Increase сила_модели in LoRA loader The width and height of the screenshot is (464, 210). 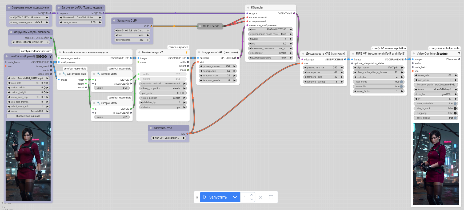pyautogui.click(x=100, y=22)
